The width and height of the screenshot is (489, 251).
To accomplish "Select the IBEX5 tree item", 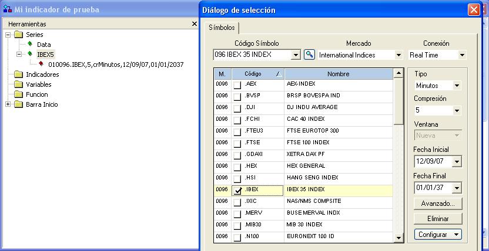I will click(45, 55).
